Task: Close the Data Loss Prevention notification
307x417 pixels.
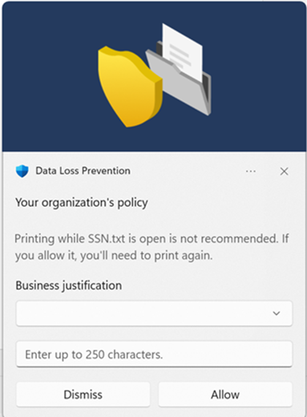Action: coord(284,171)
